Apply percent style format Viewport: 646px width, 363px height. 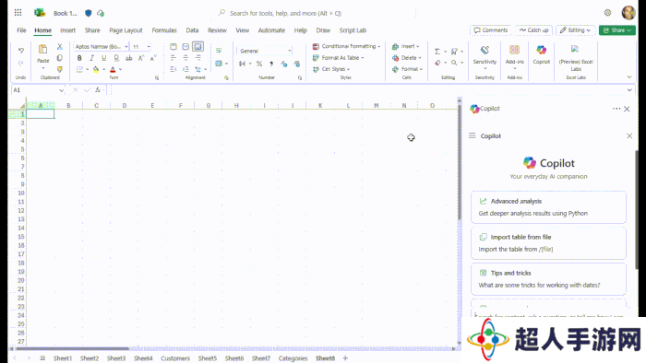click(x=259, y=64)
